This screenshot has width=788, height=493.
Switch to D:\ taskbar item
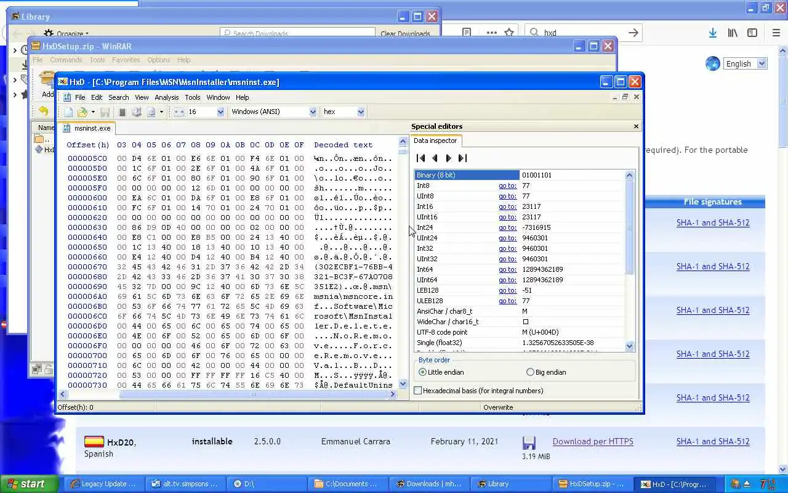point(267,484)
